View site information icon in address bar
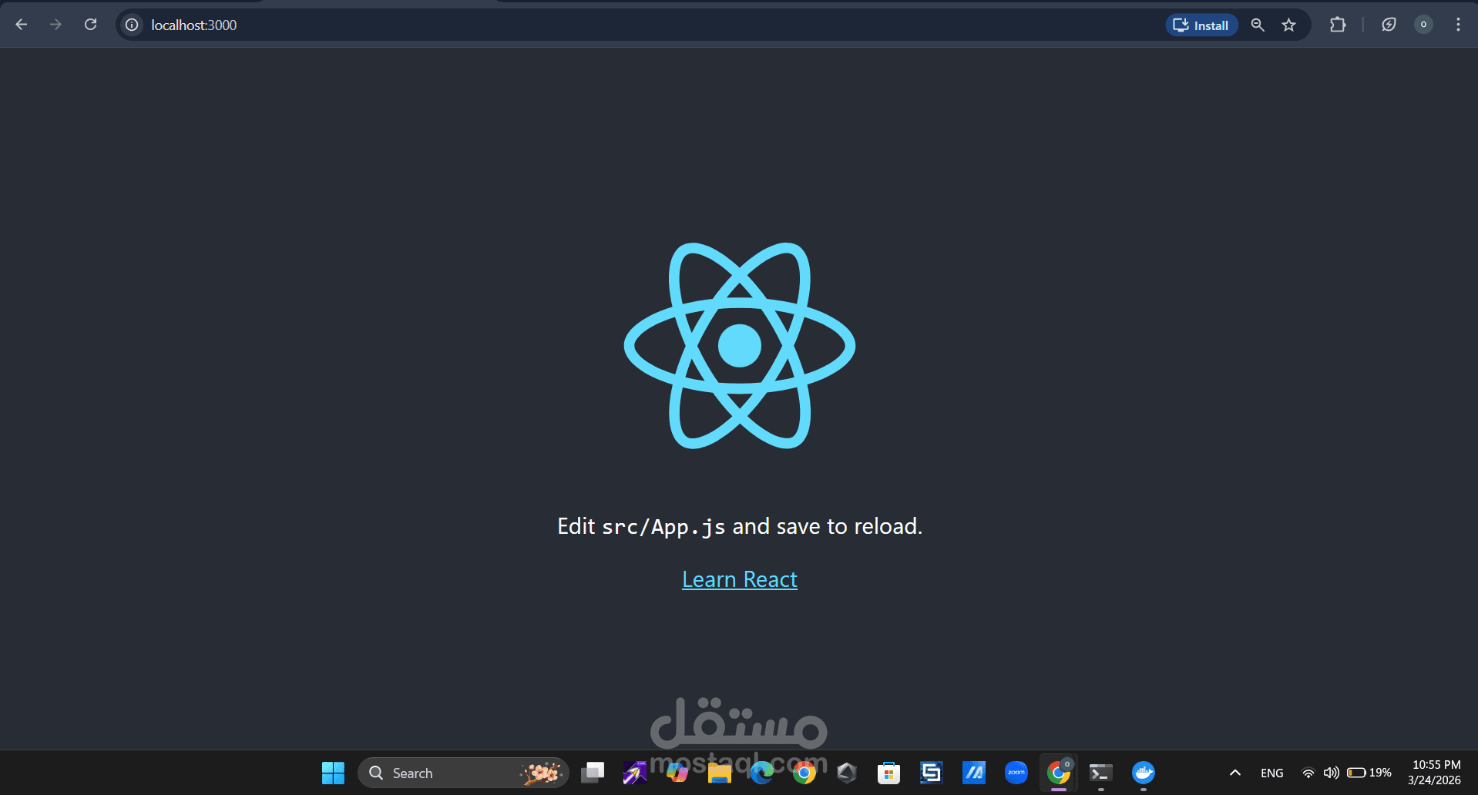The image size is (1478, 795). click(133, 25)
